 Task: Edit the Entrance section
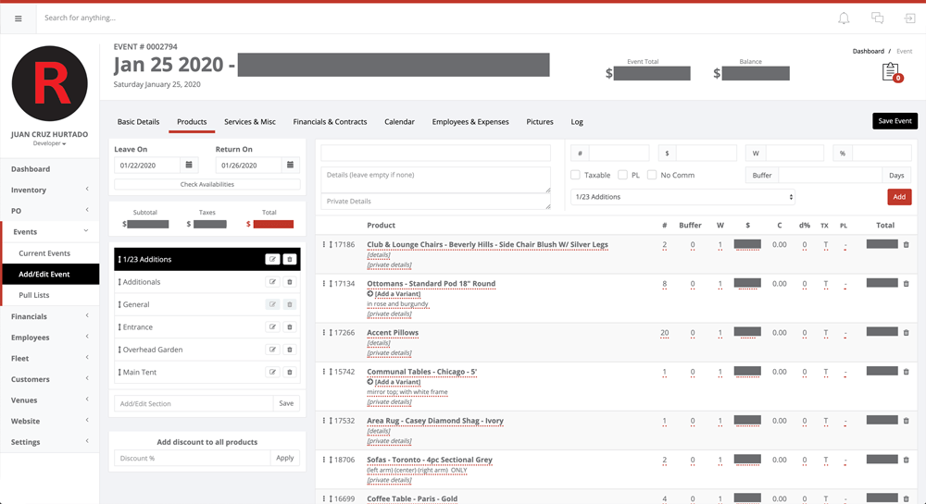pos(272,326)
